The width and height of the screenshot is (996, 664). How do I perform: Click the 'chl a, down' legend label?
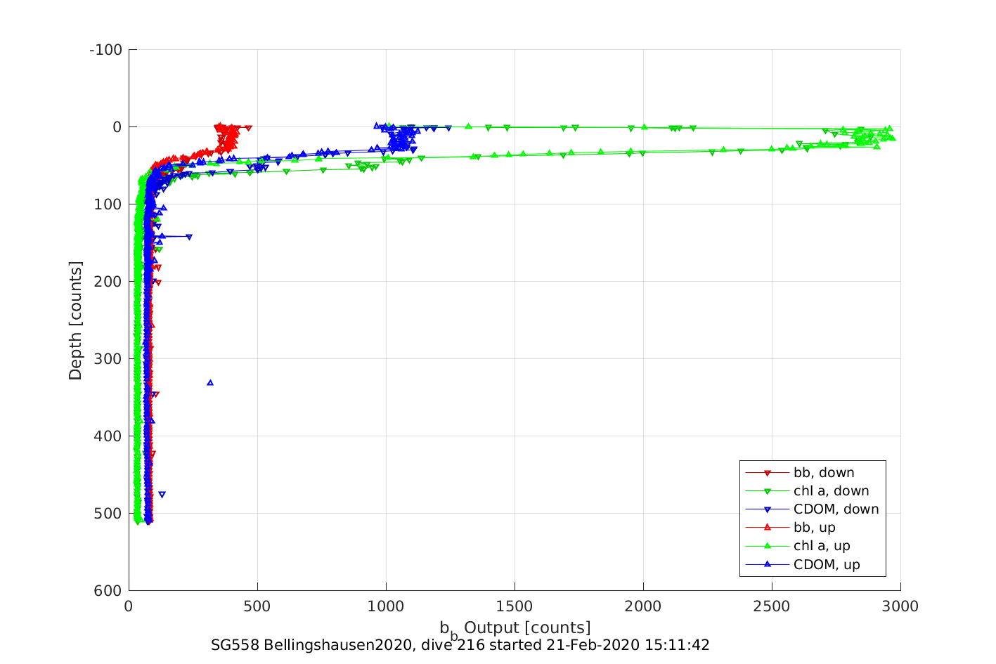click(832, 491)
